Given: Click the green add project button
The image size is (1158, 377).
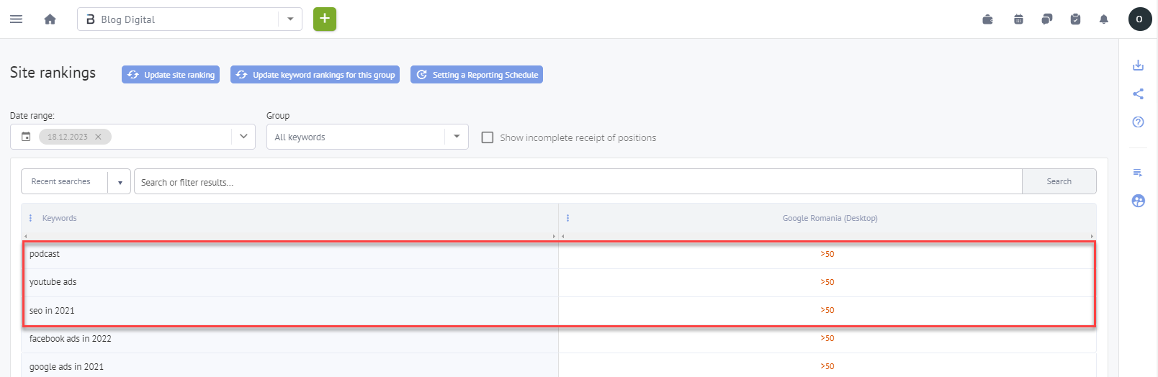Looking at the screenshot, I should pyautogui.click(x=325, y=19).
